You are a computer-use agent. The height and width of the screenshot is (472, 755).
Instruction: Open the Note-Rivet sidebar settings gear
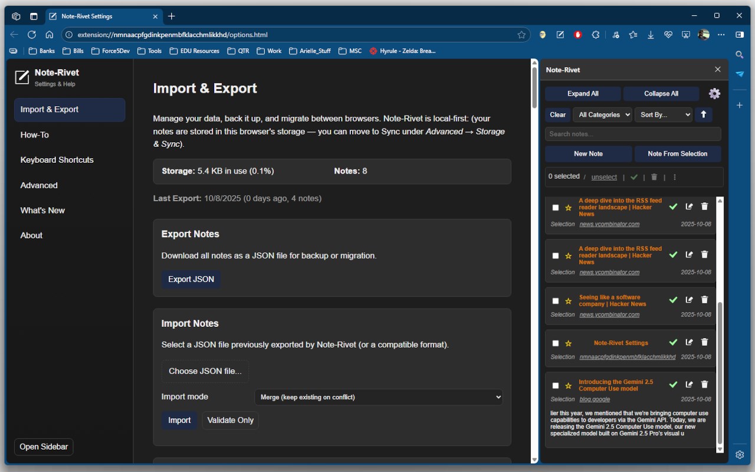click(714, 93)
